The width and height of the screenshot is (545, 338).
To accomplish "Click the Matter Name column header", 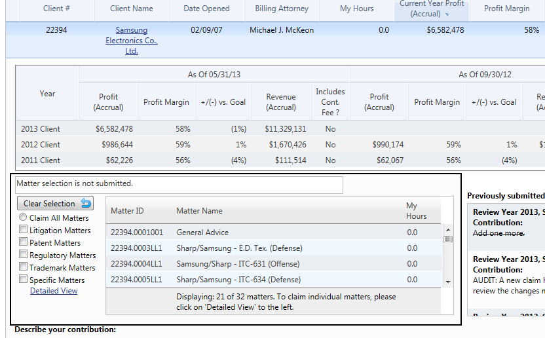I will point(199,211).
